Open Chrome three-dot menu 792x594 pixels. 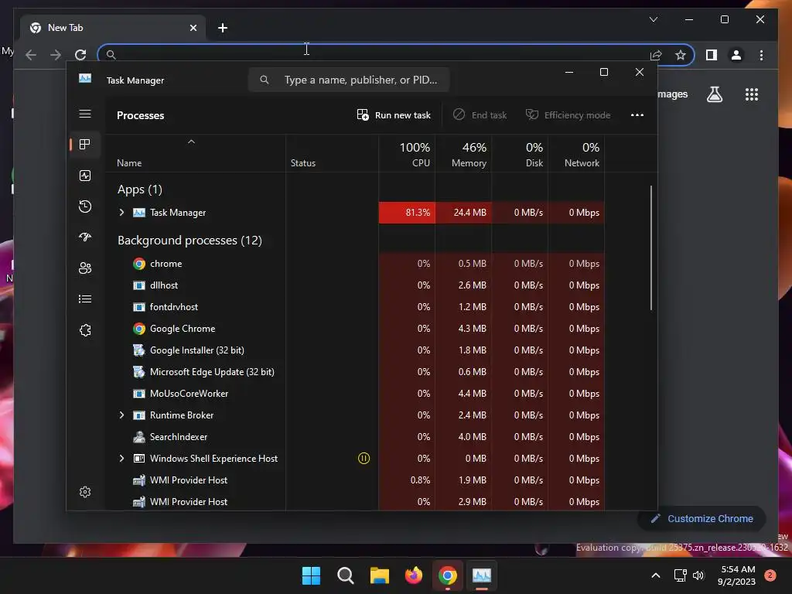(761, 55)
